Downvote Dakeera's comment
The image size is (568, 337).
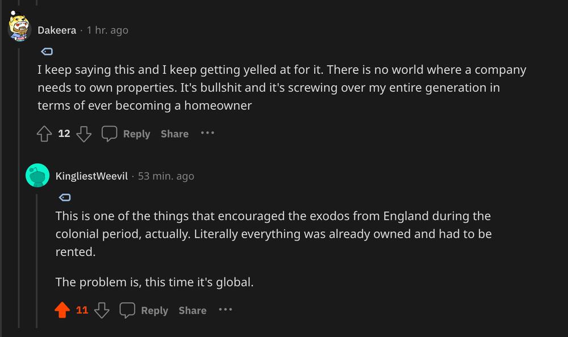(83, 134)
